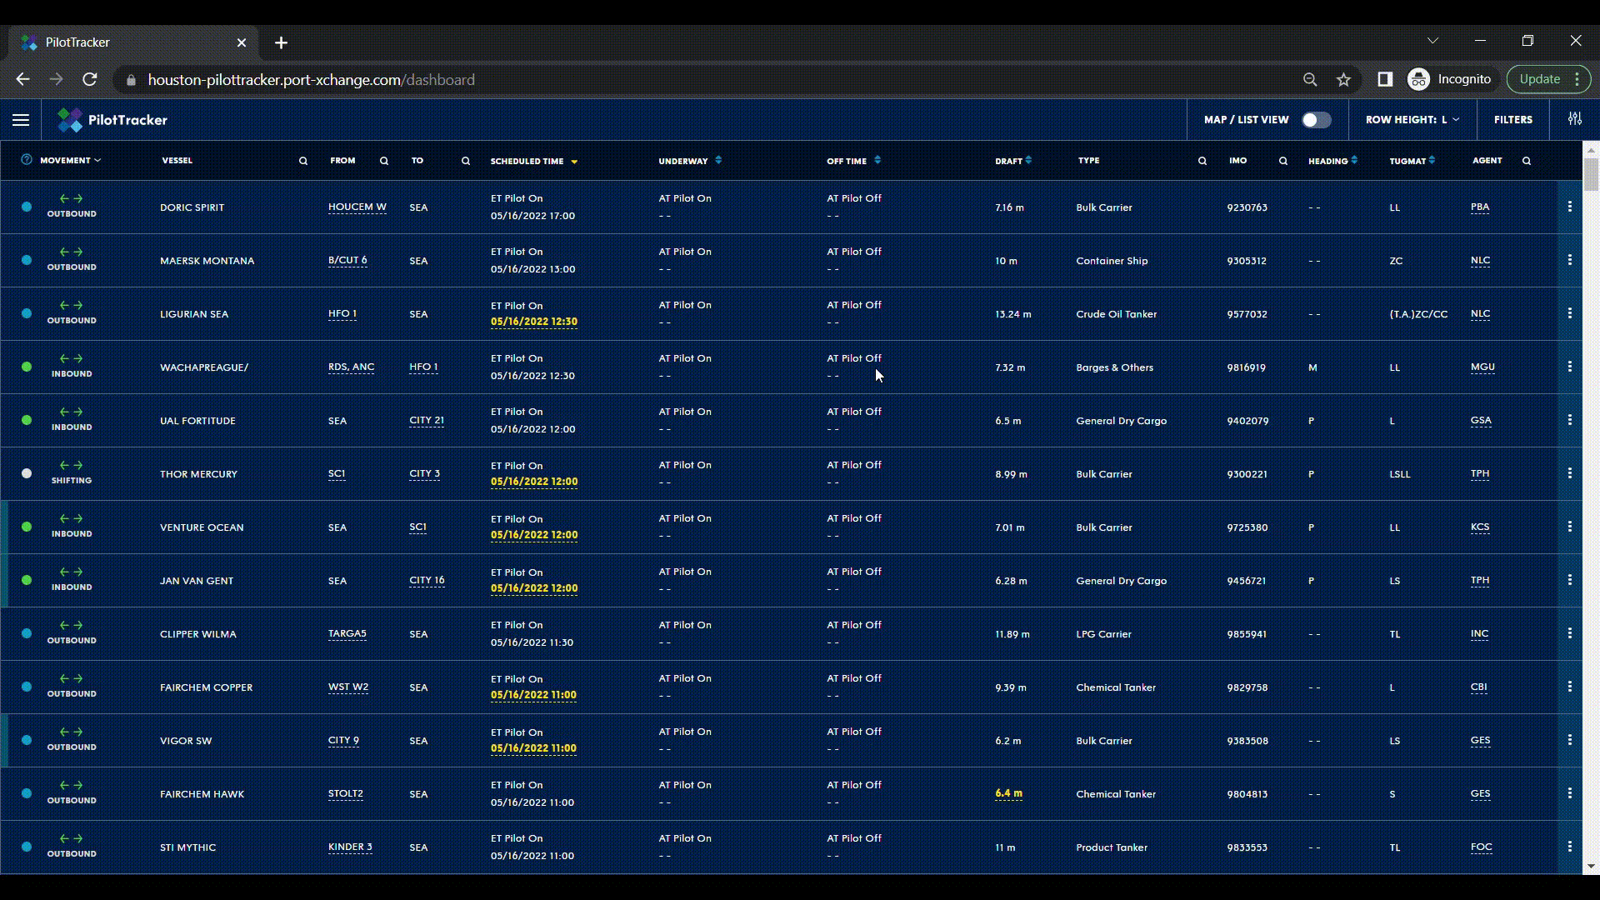Click the blue status dot for CLIPPER WILMA
1600x900 pixels.
click(27, 633)
